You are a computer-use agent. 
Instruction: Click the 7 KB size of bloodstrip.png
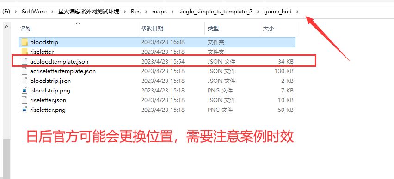click(x=287, y=91)
